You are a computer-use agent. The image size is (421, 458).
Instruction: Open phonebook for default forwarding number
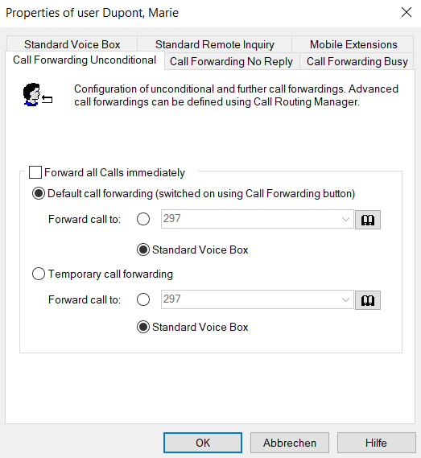coord(368,220)
